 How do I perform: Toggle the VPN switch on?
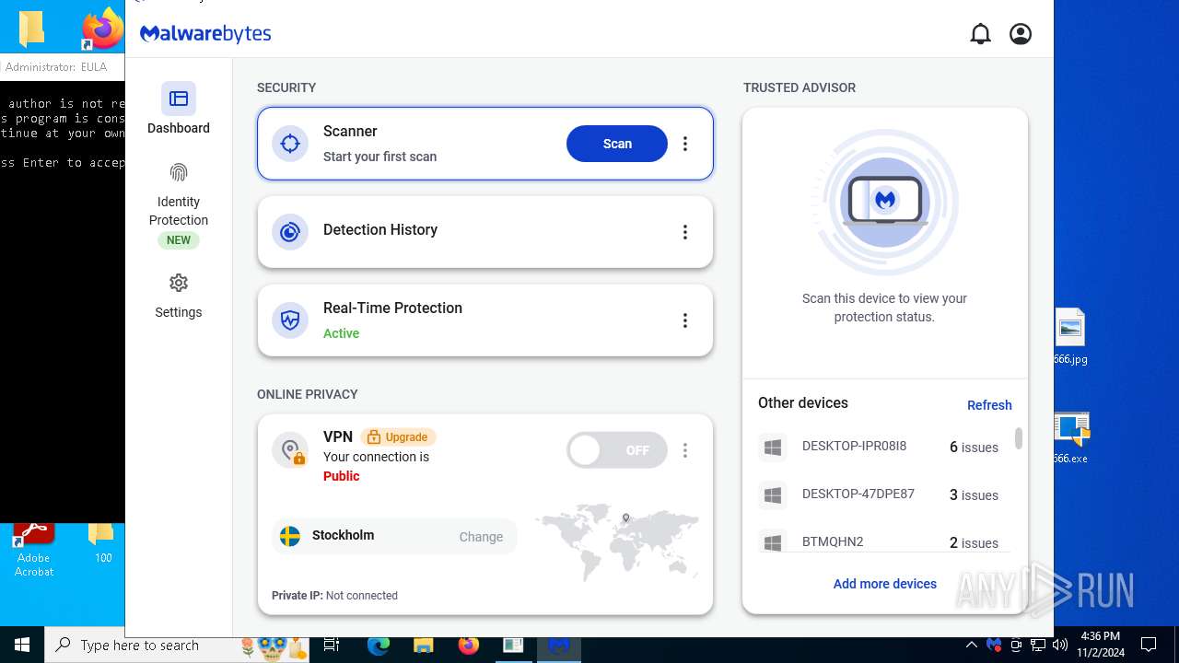617,450
